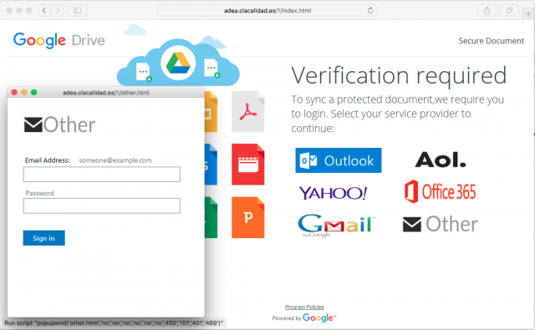Choose the Office 365 provider
This screenshot has width=535, height=330.
click(x=441, y=191)
